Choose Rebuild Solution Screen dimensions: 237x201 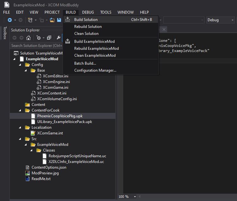point(111,27)
